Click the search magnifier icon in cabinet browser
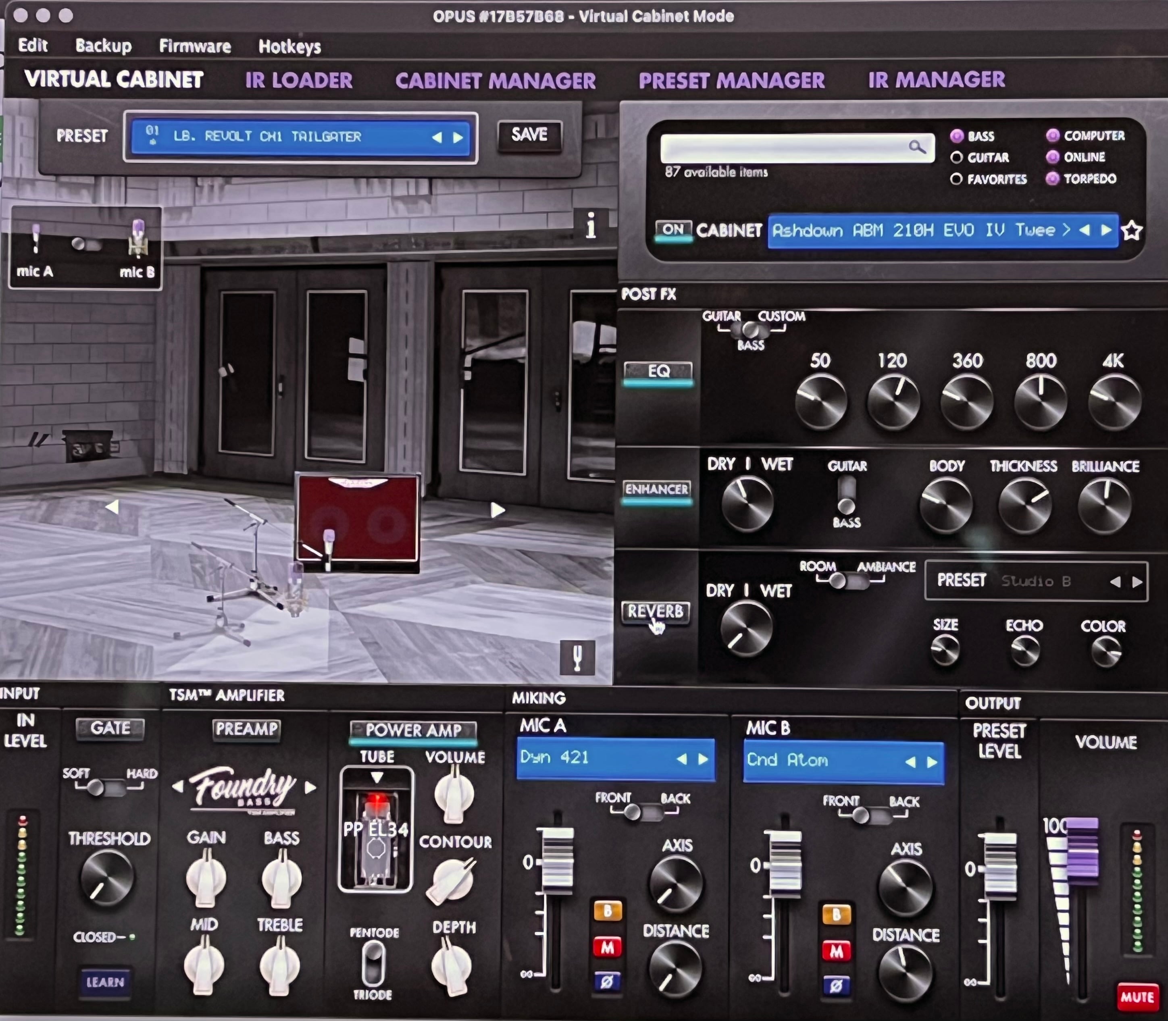Viewport: 1168px width, 1021px height. (917, 147)
